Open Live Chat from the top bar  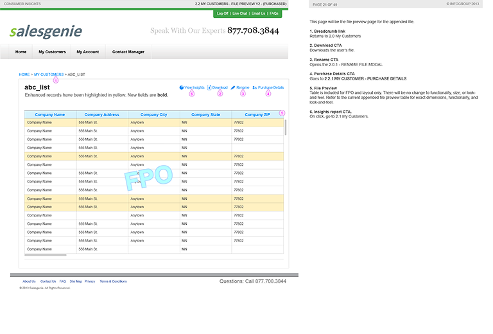point(239,13)
